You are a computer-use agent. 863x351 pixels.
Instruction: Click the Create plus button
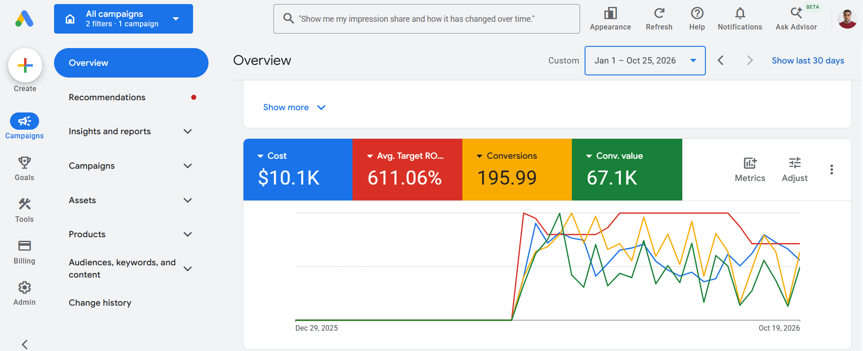pos(25,65)
